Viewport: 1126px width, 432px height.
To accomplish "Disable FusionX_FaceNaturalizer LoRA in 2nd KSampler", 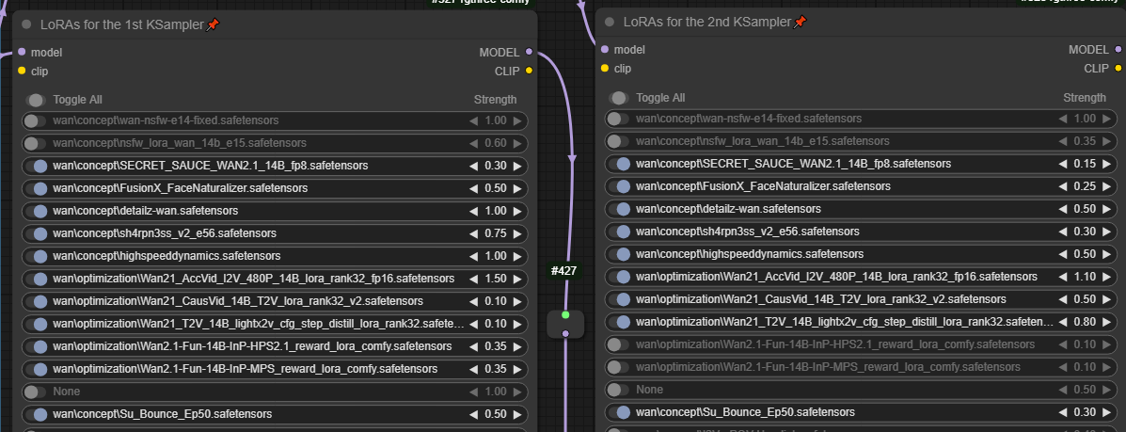I will (618, 186).
